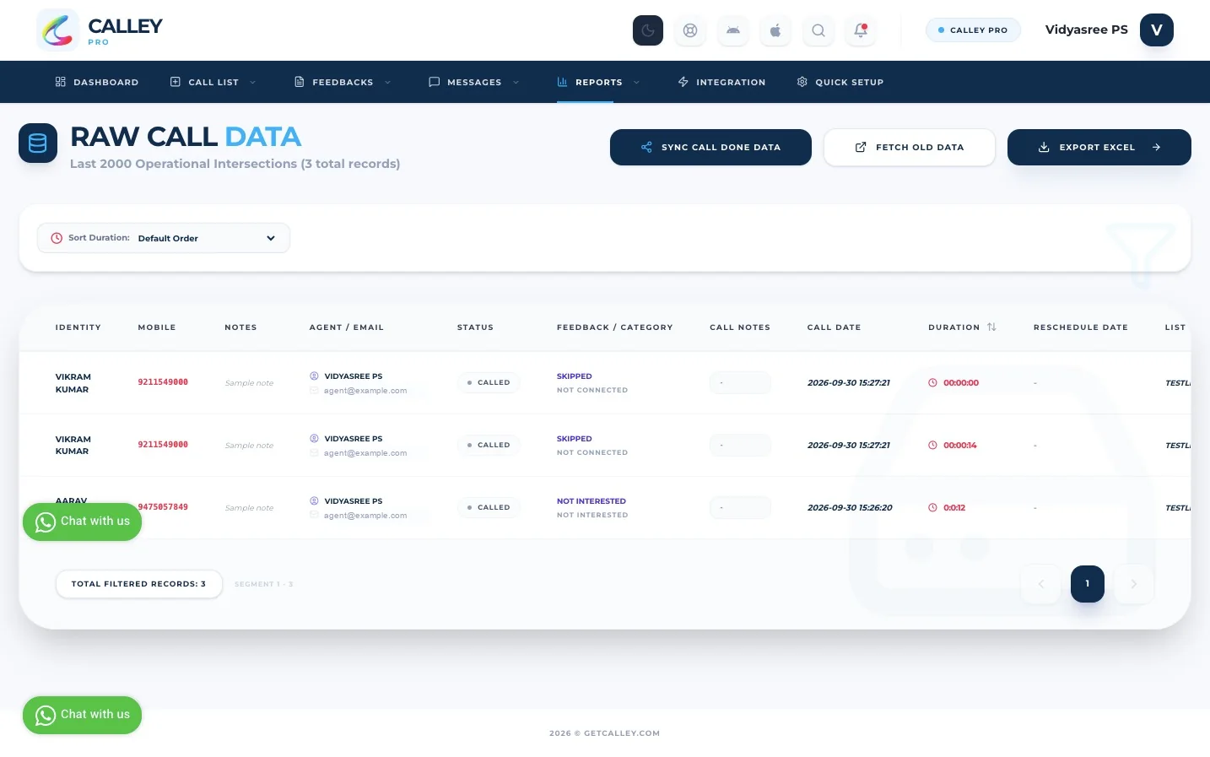Select page 1 in pagination
The height and width of the screenshot is (757, 1210).
click(x=1088, y=584)
